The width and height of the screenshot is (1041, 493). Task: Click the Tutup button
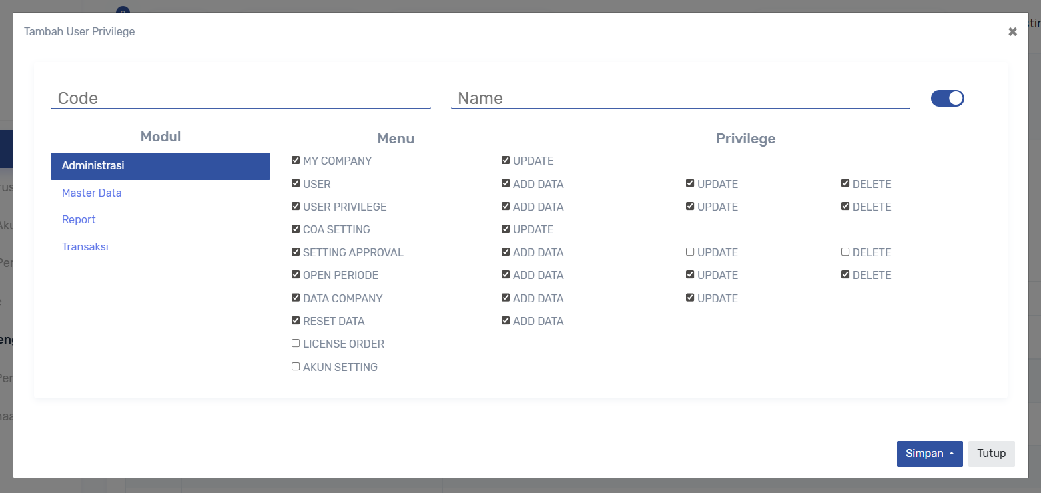(991, 454)
